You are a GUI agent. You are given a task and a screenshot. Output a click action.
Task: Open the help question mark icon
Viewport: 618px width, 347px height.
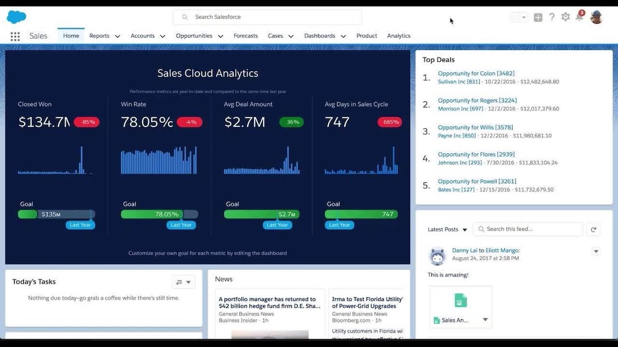tap(552, 17)
